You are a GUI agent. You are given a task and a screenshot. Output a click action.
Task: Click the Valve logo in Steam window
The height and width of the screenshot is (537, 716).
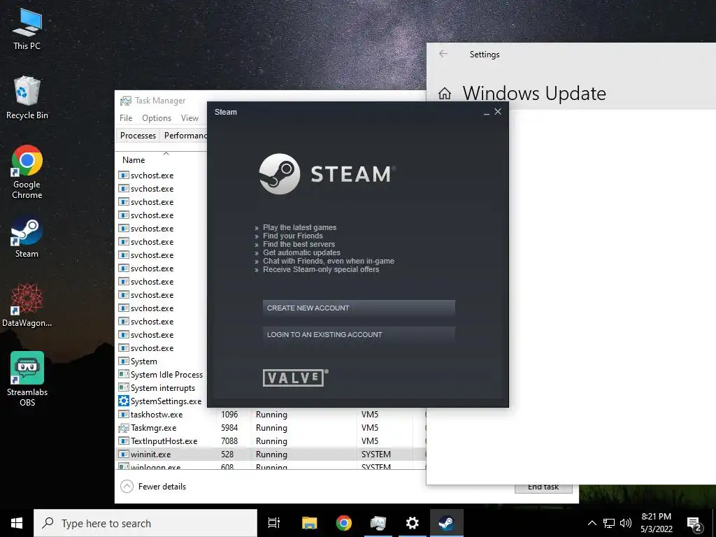pos(296,378)
